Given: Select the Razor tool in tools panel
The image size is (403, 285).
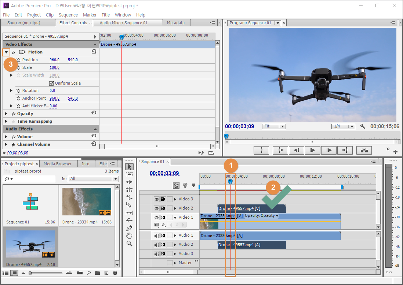Looking at the screenshot, I should pyautogui.click(x=129, y=205).
